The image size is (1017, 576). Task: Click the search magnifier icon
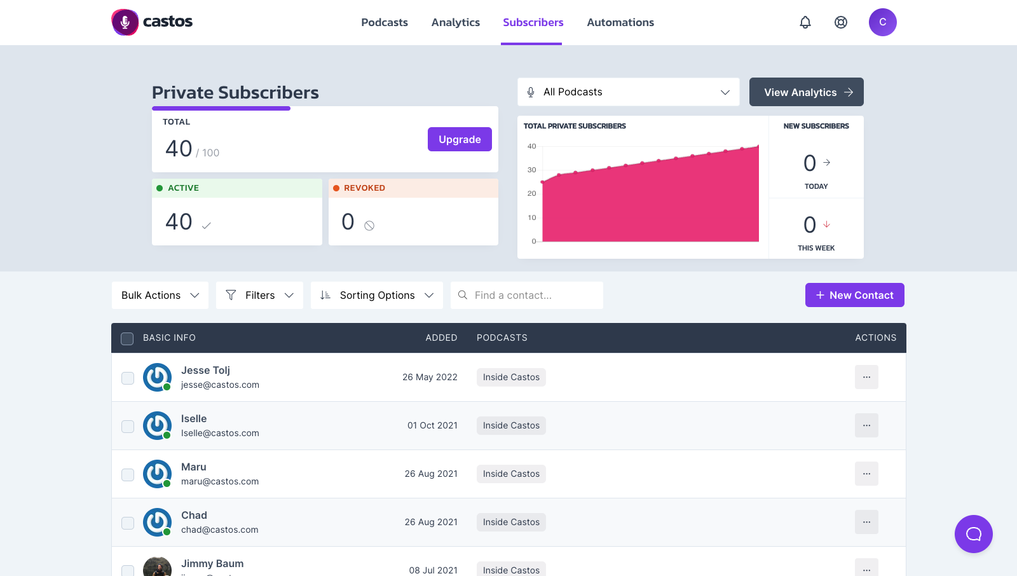pyautogui.click(x=463, y=295)
